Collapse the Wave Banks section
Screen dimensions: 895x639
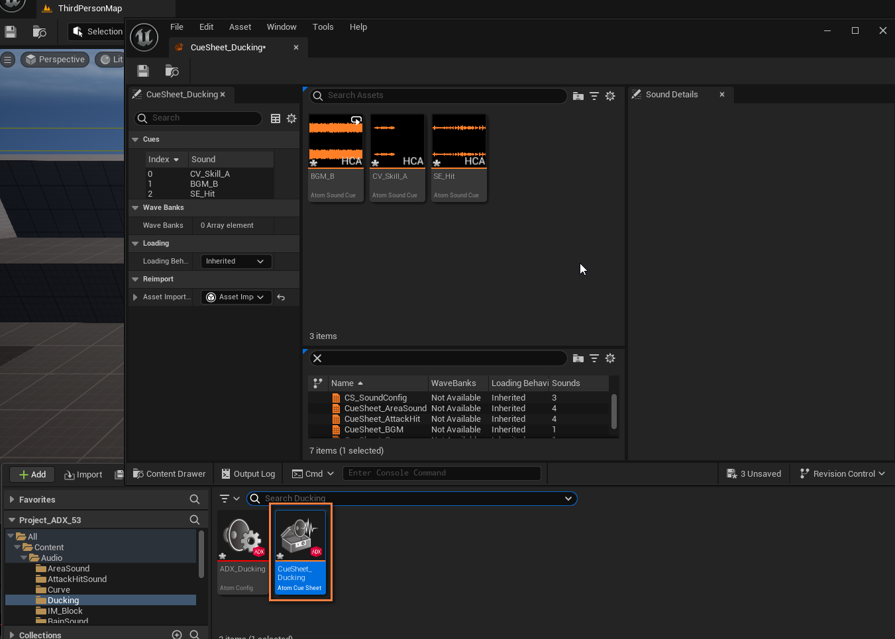135,208
